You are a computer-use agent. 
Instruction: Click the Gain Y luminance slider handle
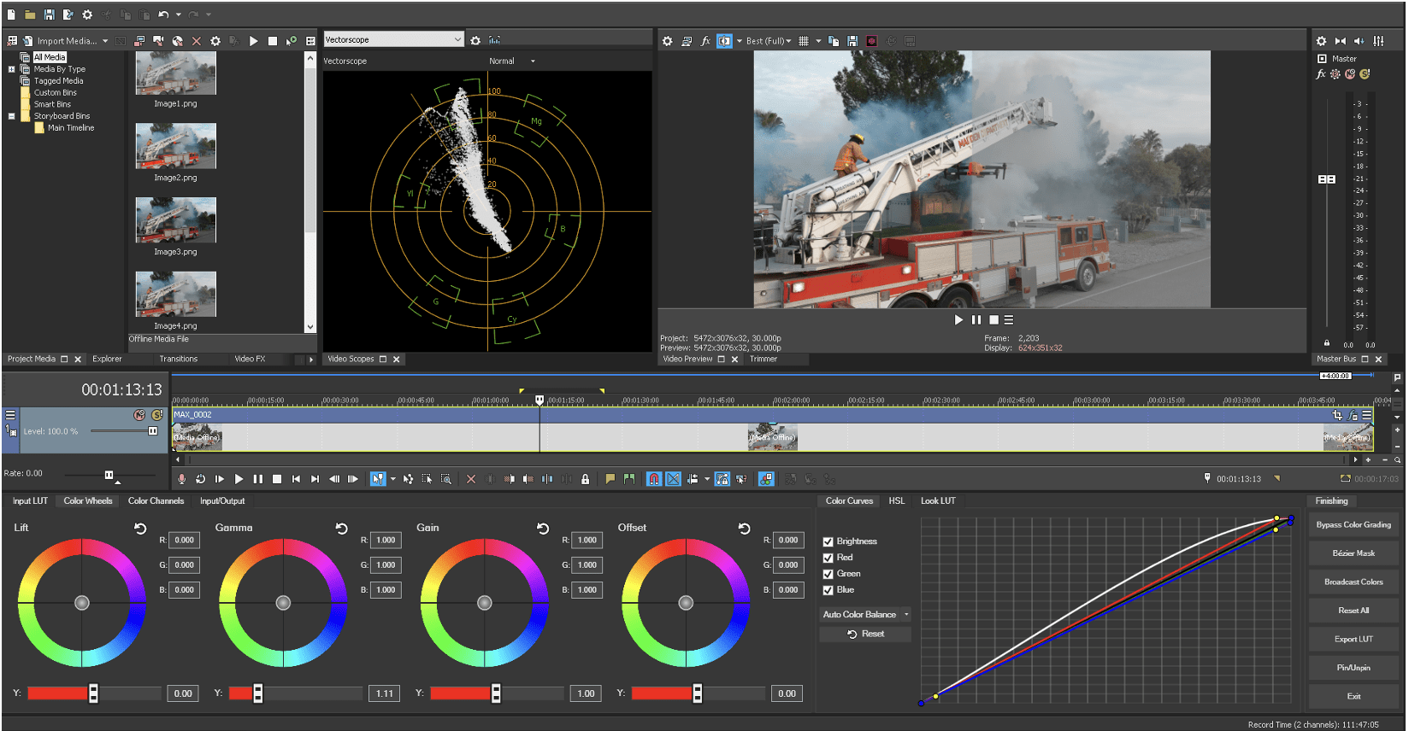coord(496,693)
